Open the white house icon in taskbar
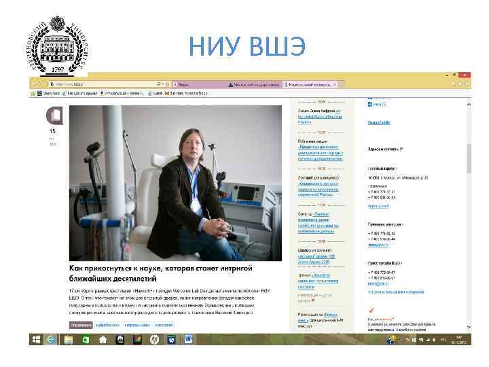This screenshot has height=367, width=489. 103,340
